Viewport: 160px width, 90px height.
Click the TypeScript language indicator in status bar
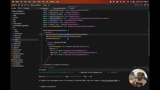(x=145, y=67)
